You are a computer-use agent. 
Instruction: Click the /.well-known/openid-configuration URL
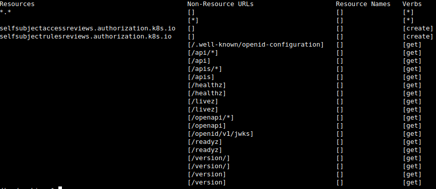click(255, 45)
